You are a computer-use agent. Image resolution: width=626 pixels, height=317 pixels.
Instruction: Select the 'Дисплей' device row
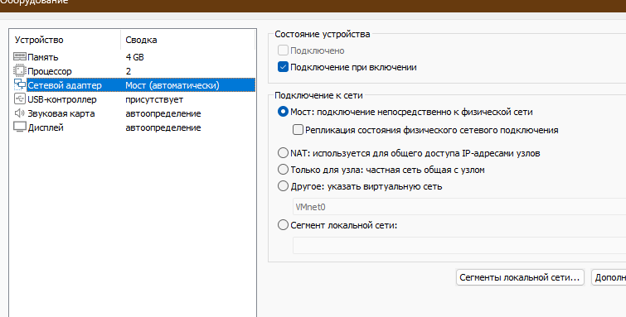[133, 127]
